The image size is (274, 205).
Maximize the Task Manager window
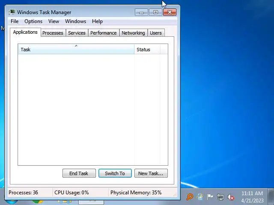(x=155, y=12)
